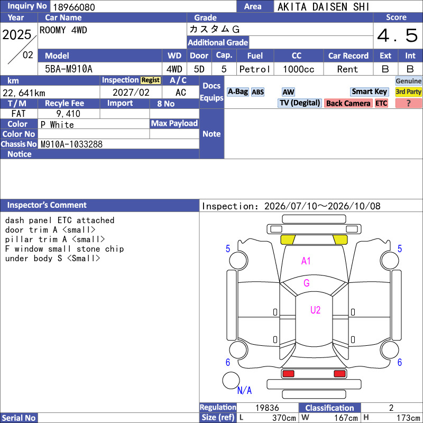Screen dimensions: 423x423
Task: Click the empty Color No field
Action: [94, 134]
